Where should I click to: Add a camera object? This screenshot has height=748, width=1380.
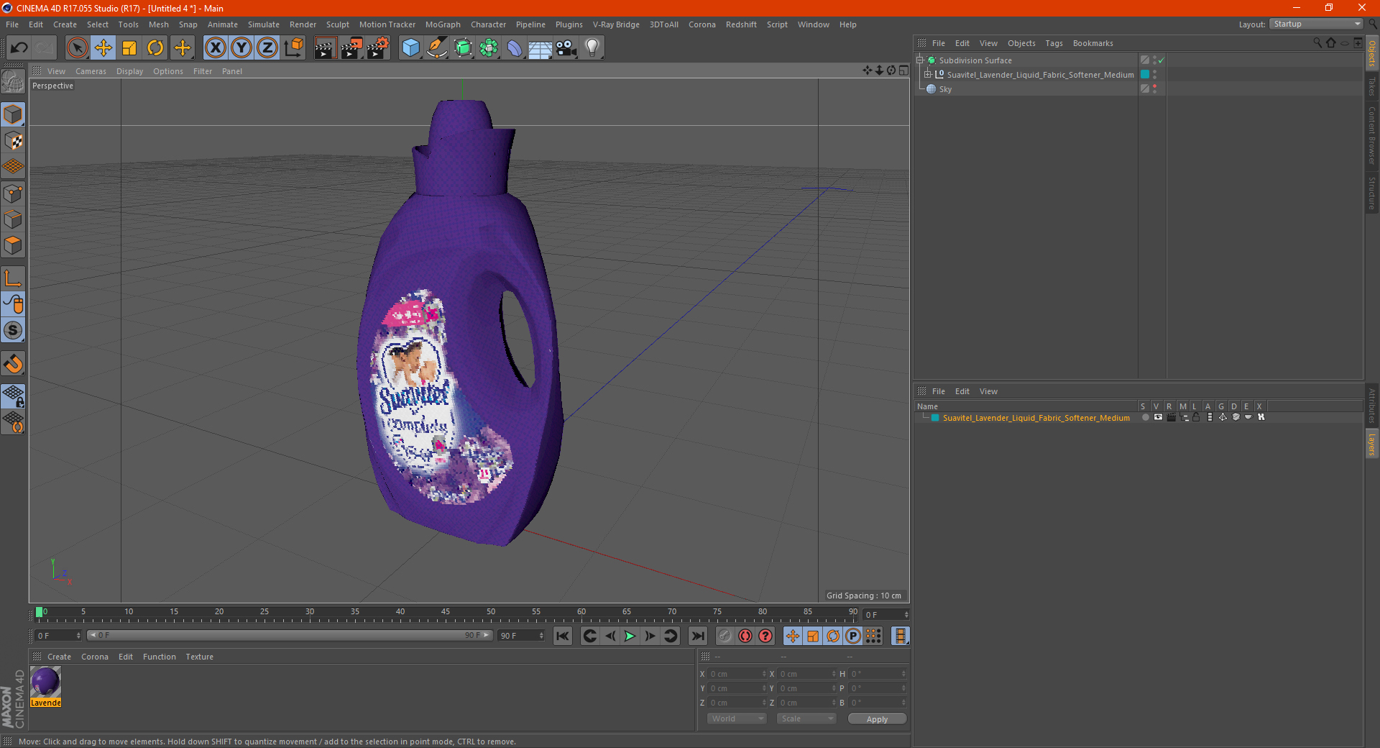tap(566, 48)
